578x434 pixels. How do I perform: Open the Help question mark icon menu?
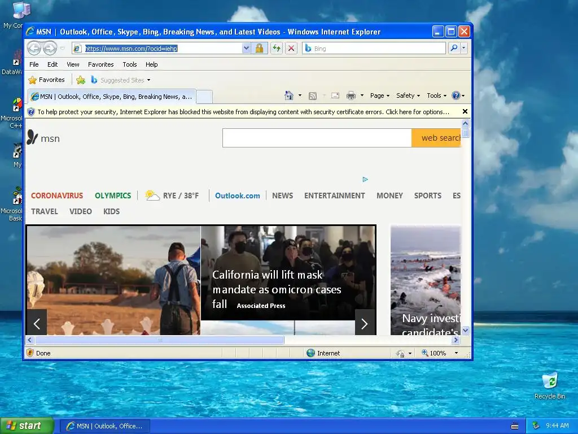(458, 96)
